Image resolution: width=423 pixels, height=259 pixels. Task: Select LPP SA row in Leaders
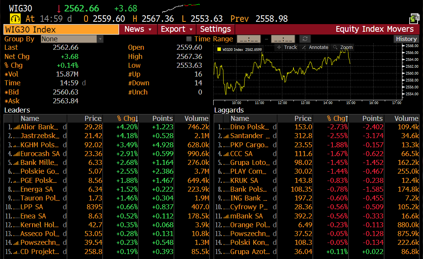tap(107, 207)
